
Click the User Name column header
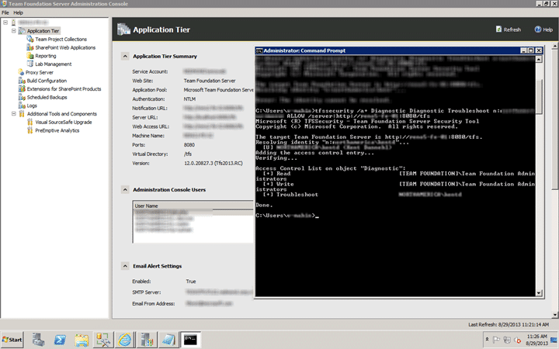193,206
